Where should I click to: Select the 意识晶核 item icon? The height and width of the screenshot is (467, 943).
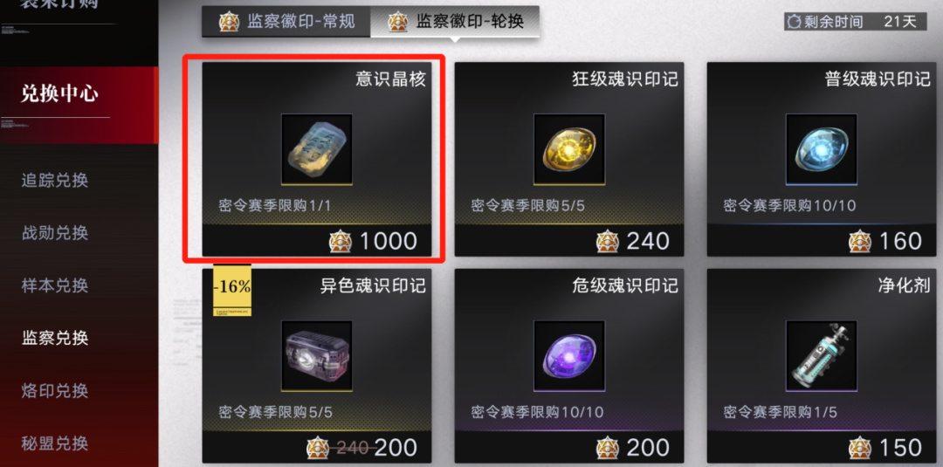click(317, 149)
